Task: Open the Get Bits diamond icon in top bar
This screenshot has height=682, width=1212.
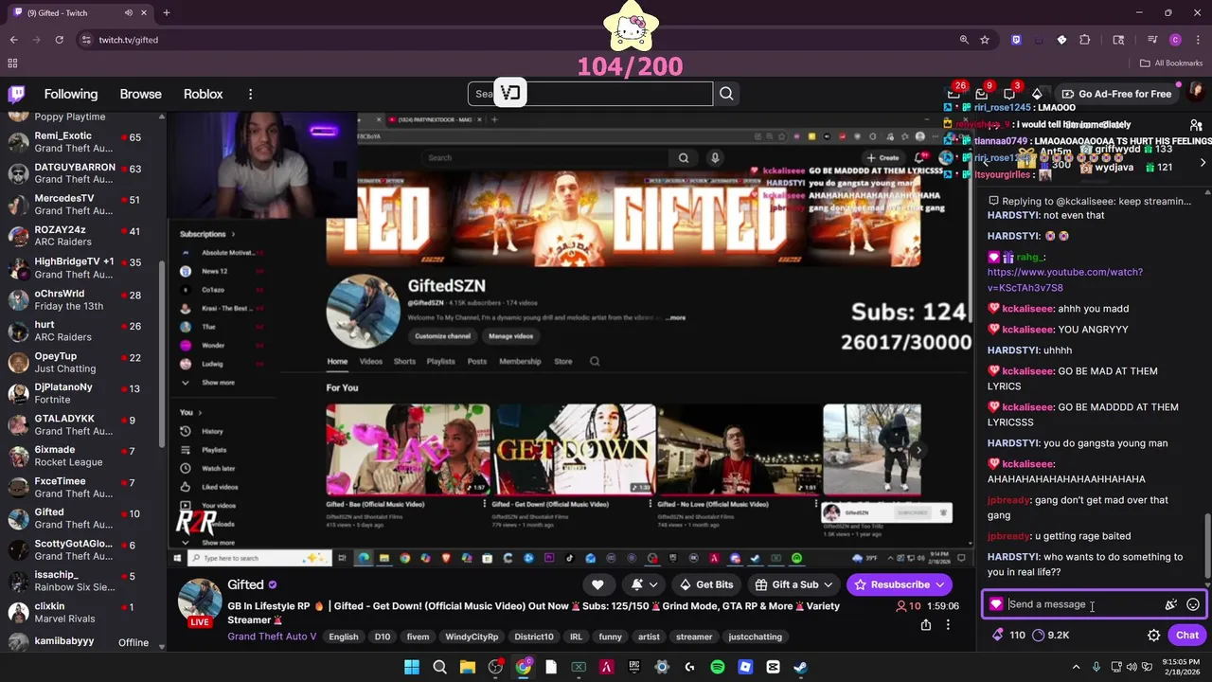Action: pyautogui.click(x=1037, y=94)
